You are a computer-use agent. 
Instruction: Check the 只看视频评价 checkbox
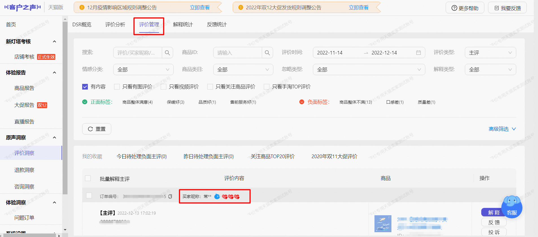pyautogui.click(x=163, y=87)
